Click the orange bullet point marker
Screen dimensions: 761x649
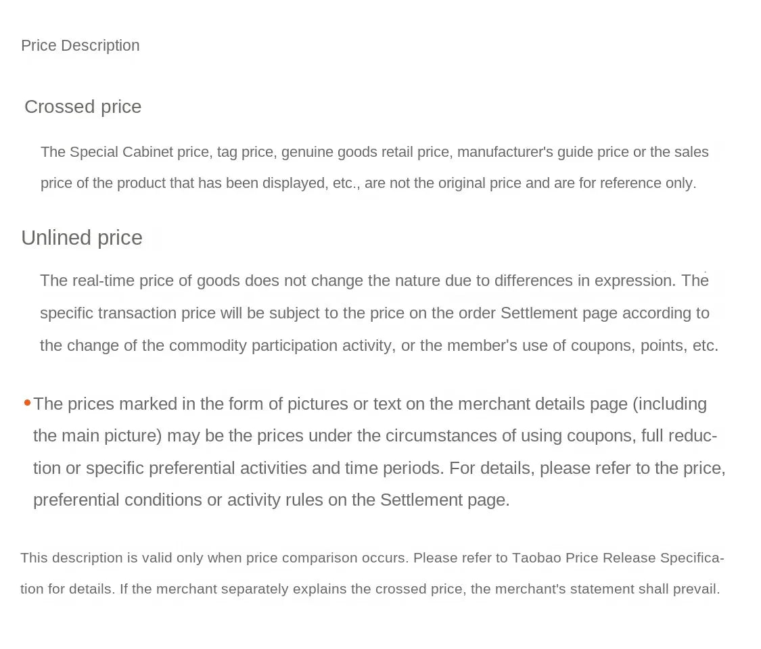pyautogui.click(x=27, y=403)
